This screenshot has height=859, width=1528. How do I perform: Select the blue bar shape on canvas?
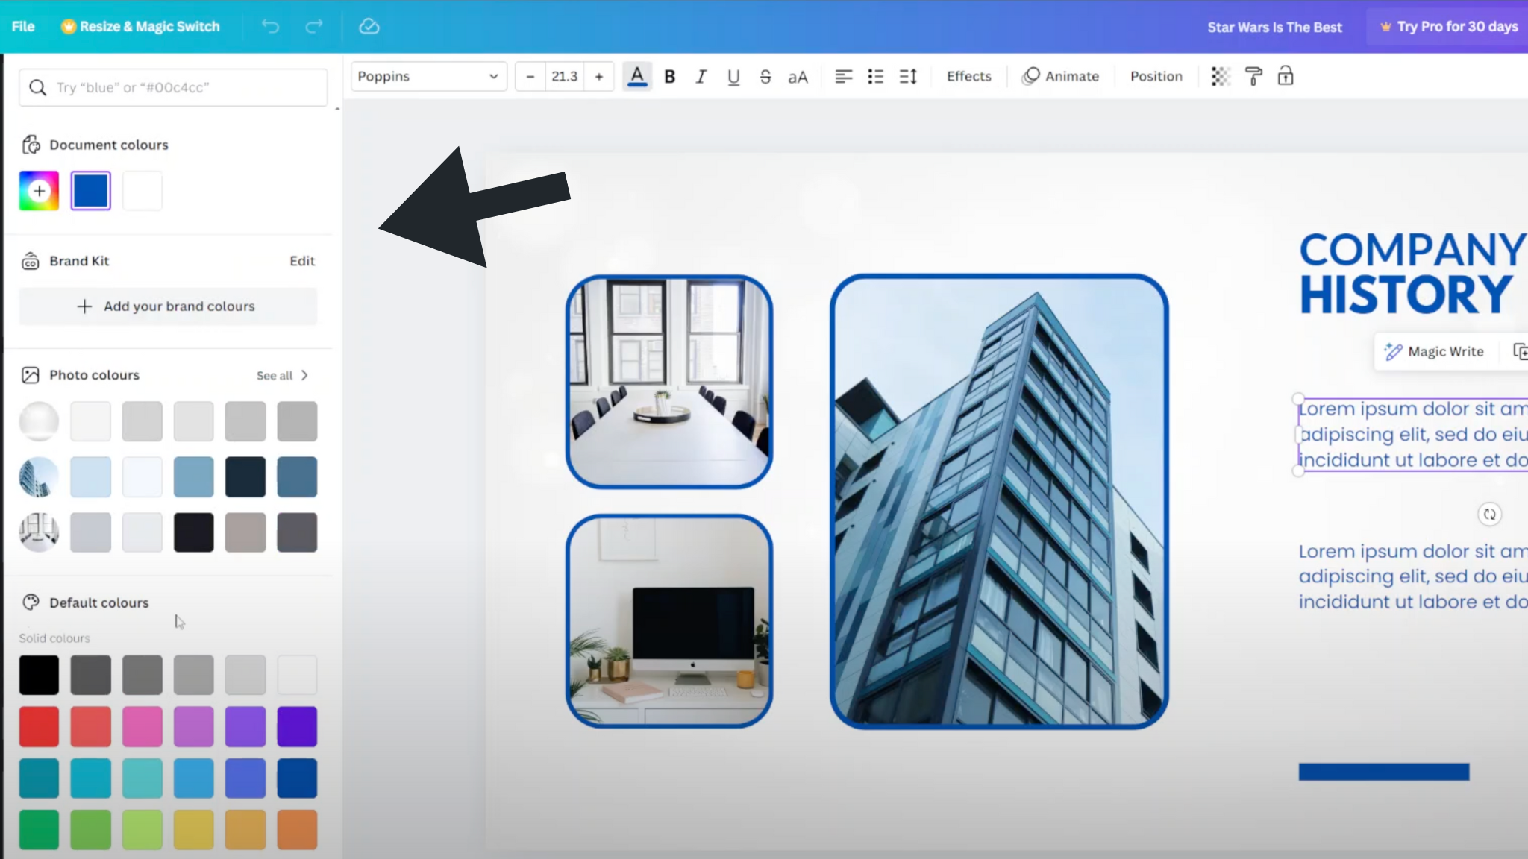(x=1384, y=772)
